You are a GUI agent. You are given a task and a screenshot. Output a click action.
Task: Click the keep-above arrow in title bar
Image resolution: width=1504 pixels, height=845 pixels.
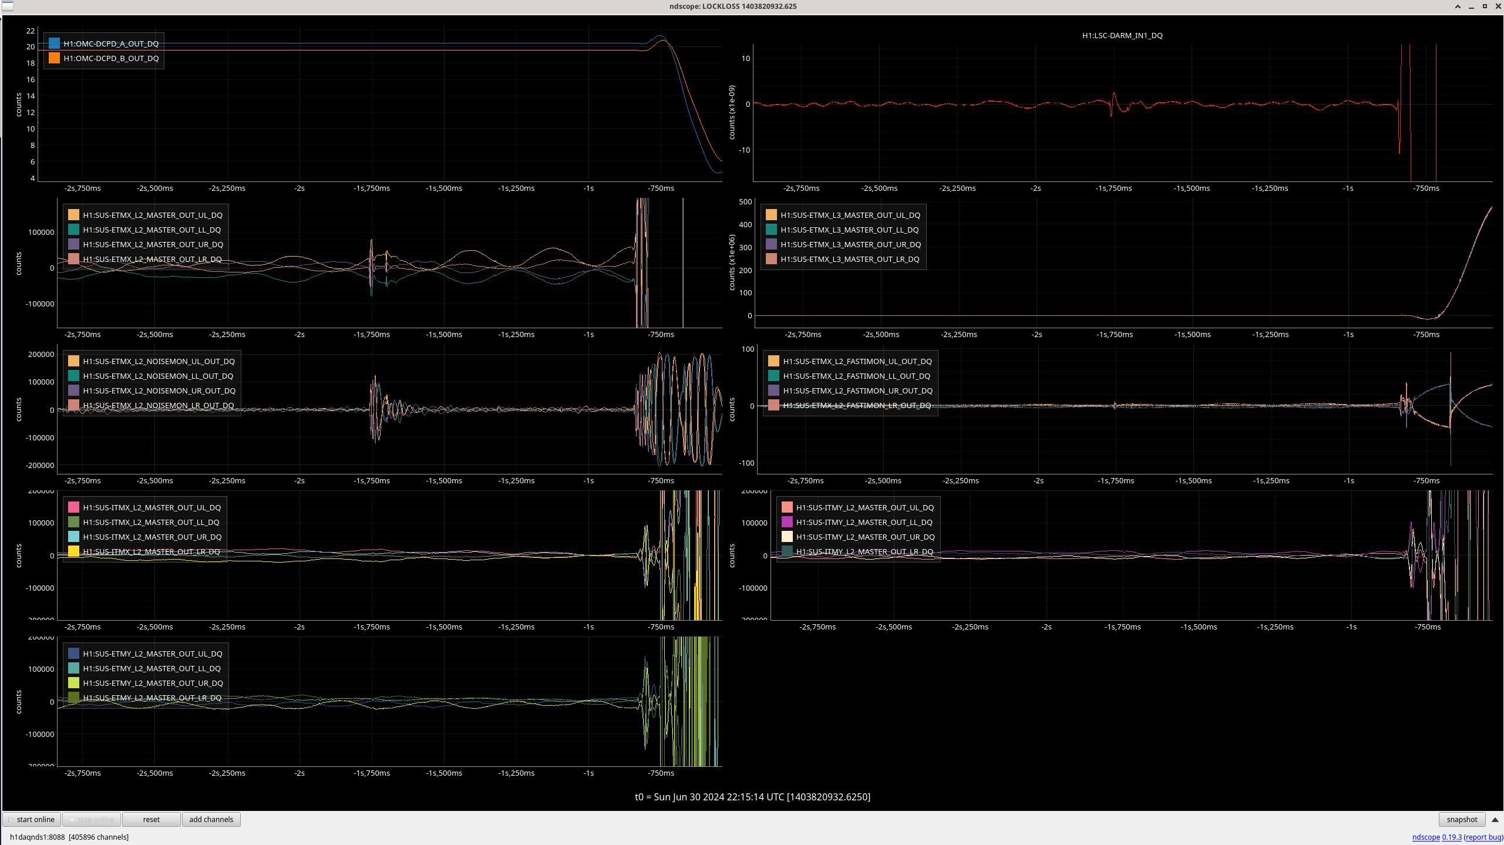click(1458, 6)
